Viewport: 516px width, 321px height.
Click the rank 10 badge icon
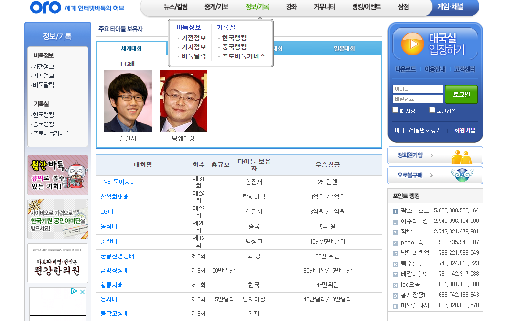pyautogui.click(x=395, y=306)
